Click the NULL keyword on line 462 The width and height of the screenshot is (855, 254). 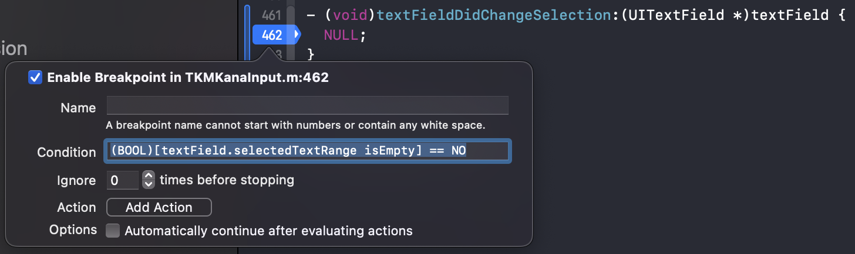click(x=341, y=35)
